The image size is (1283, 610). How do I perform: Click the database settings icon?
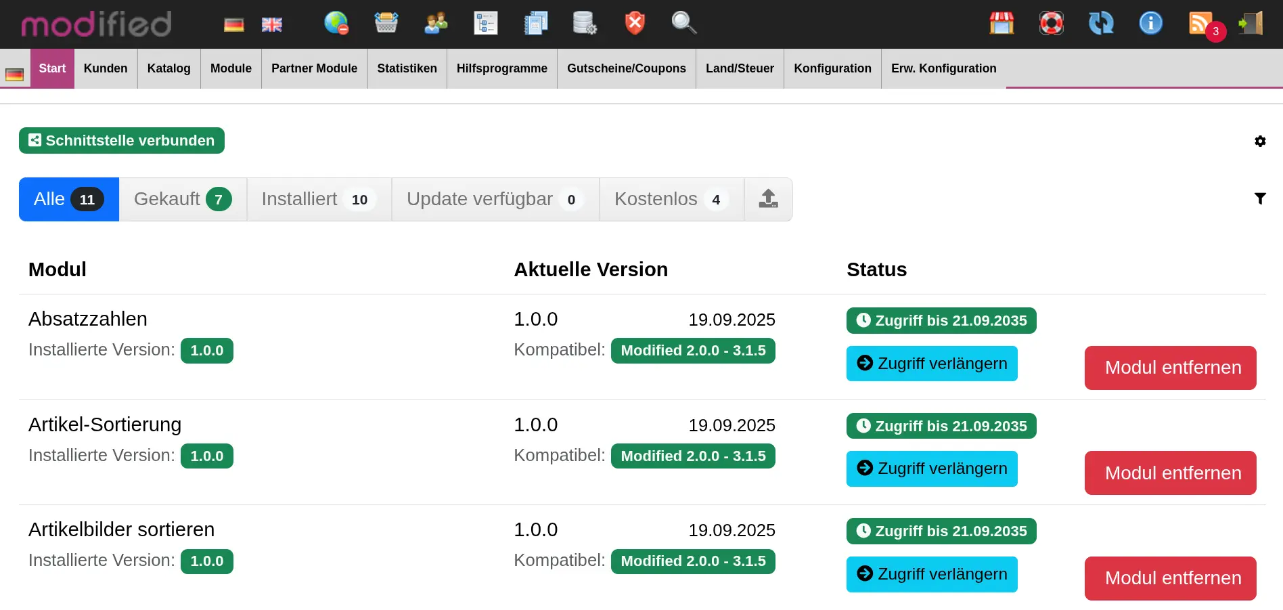click(585, 24)
